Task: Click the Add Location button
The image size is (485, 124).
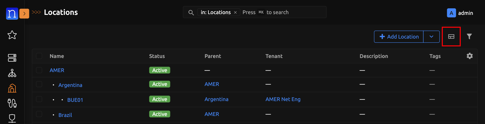Action: click(x=399, y=37)
